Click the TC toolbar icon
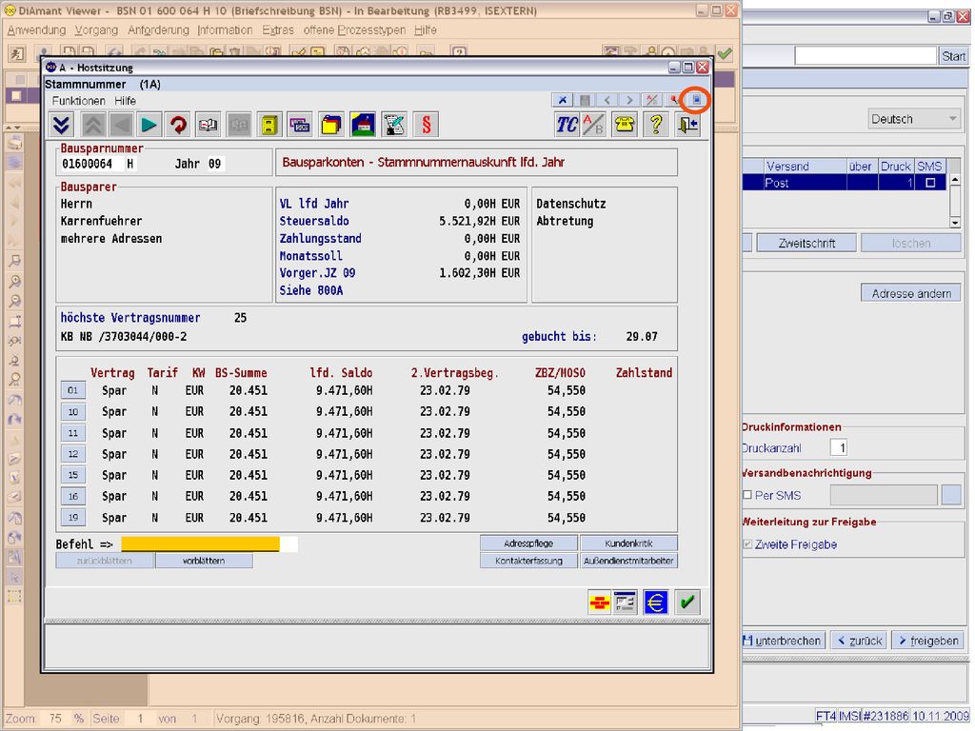This screenshot has height=731, width=975. pyautogui.click(x=567, y=125)
